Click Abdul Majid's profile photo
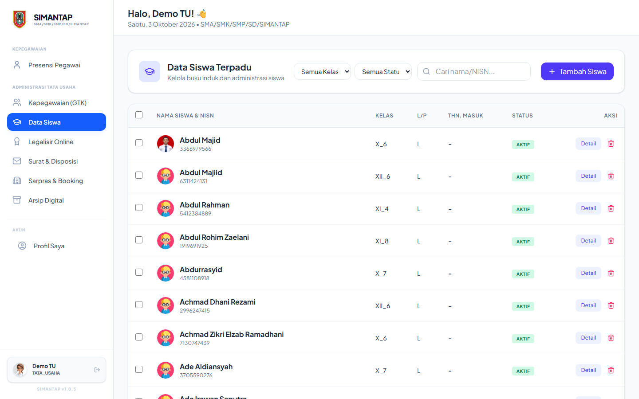Image resolution: width=639 pixels, height=399 pixels. pos(166,144)
